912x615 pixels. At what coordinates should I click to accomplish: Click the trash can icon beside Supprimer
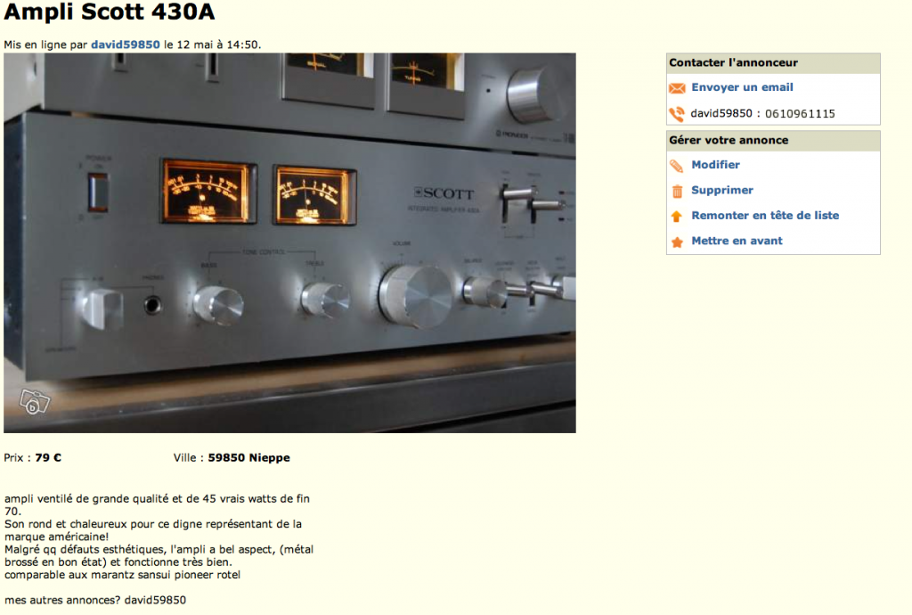(677, 191)
